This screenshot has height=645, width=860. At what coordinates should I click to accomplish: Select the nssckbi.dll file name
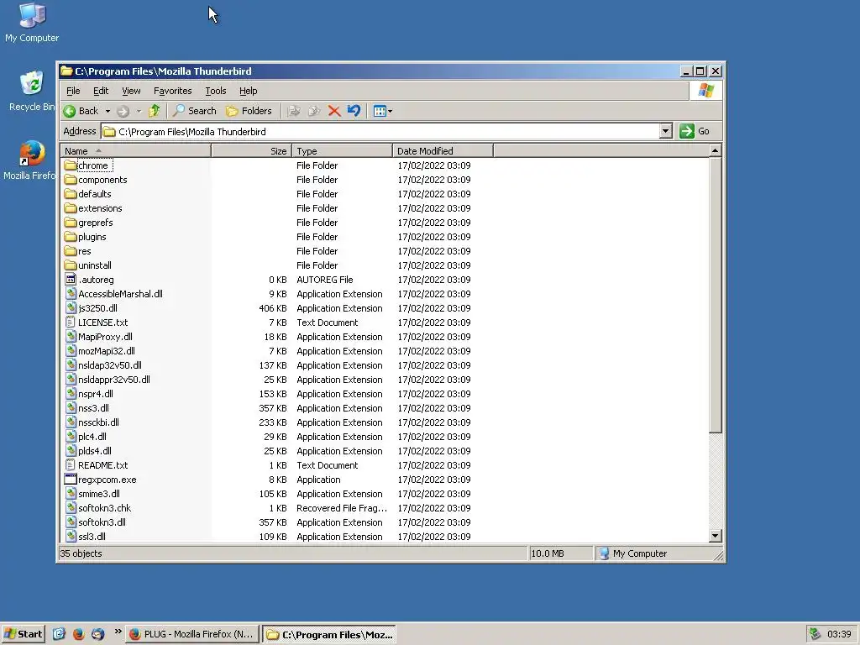(x=99, y=422)
